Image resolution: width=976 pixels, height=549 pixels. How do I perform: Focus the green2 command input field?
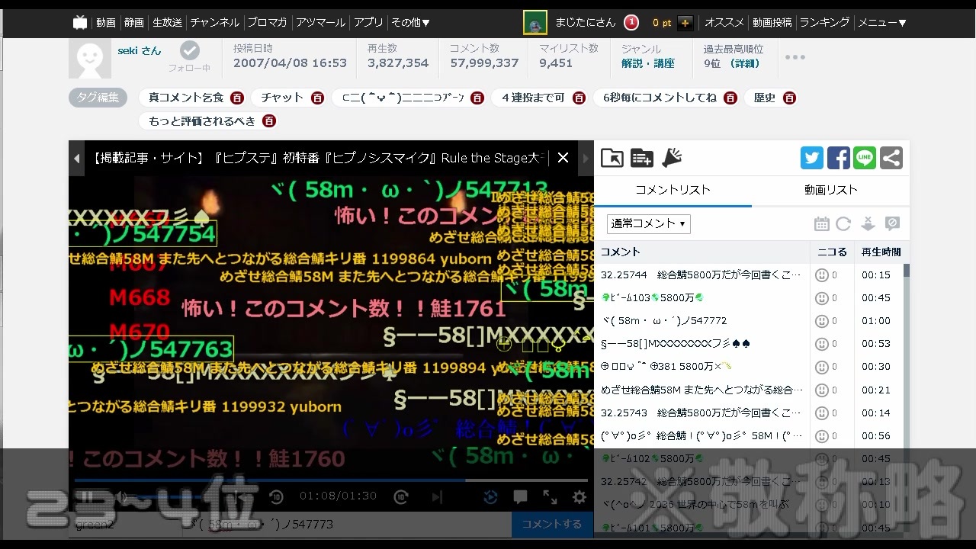click(x=125, y=525)
